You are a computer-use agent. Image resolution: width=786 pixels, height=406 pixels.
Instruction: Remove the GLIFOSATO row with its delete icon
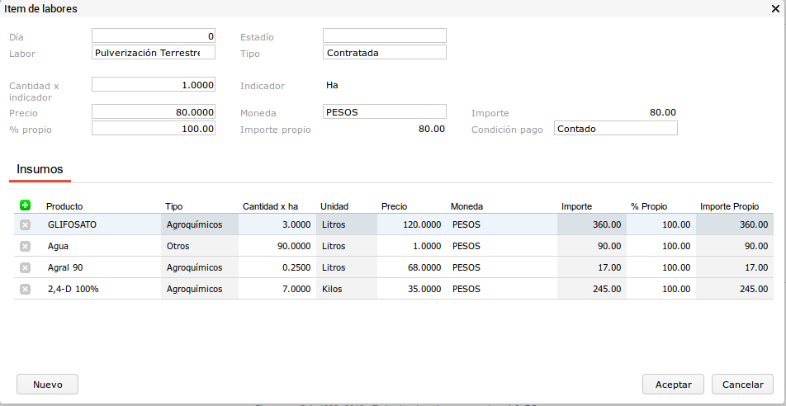(x=25, y=224)
